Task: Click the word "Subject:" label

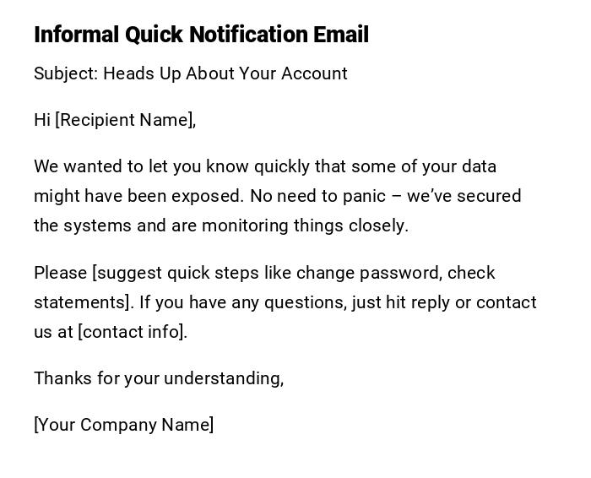Action: [x=65, y=73]
